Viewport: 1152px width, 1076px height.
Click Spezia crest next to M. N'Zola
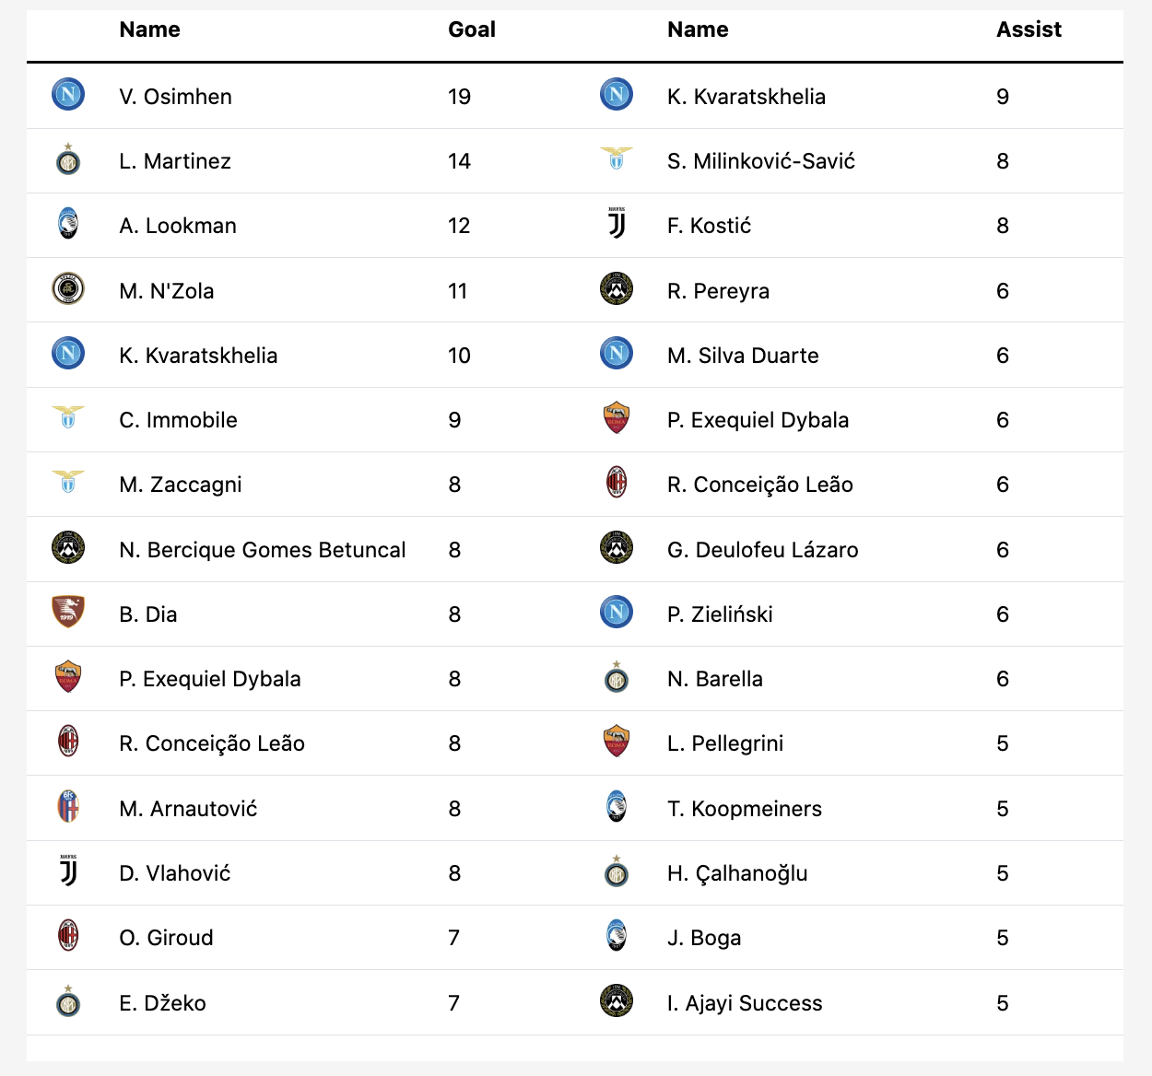pyautogui.click(x=68, y=289)
